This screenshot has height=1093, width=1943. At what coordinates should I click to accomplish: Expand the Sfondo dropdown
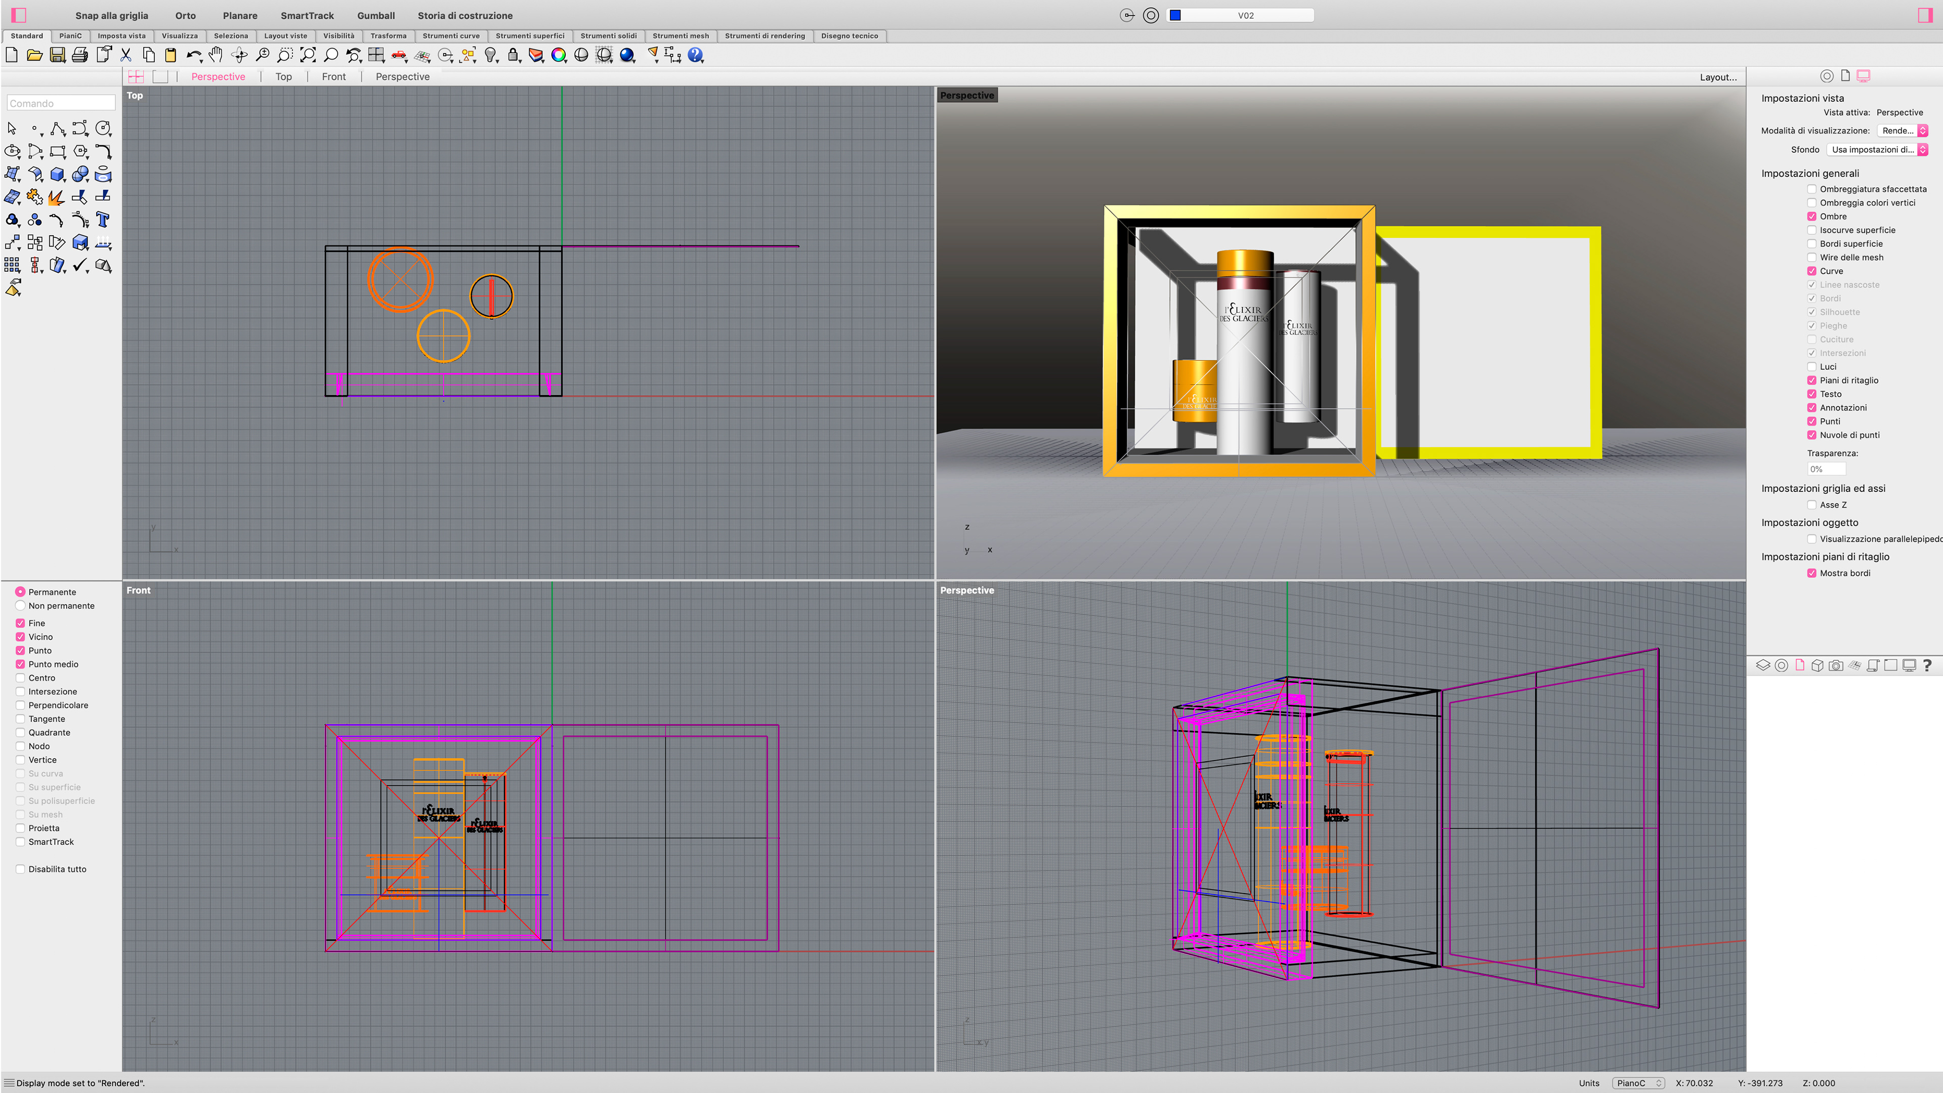1878,149
